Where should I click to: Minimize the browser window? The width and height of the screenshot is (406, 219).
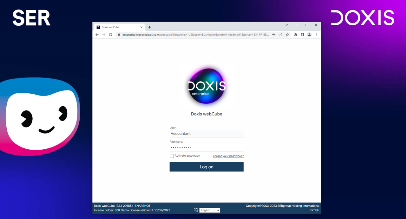coord(296,25)
